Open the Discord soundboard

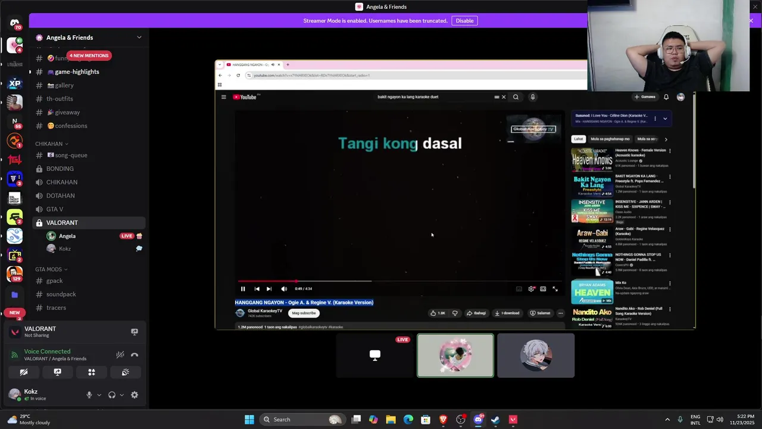click(126, 372)
